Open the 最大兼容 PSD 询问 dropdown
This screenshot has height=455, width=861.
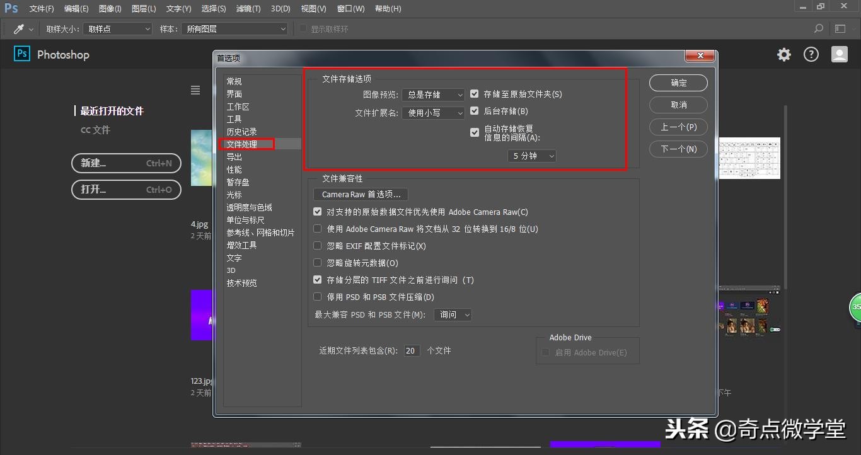(x=453, y=314)
